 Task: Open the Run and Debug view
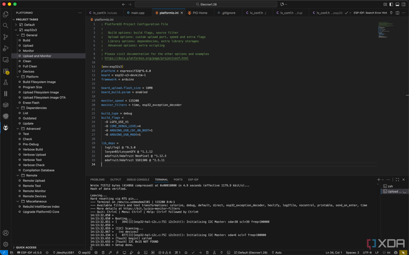[x=5, y=48]
